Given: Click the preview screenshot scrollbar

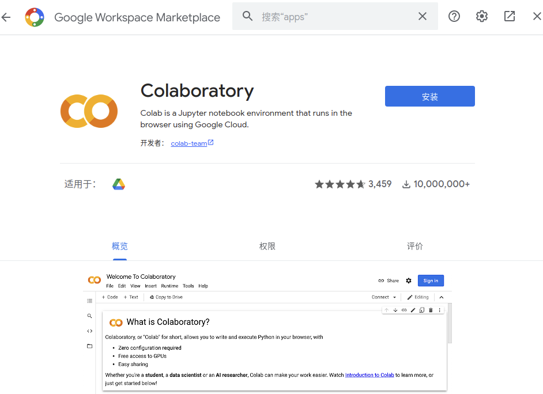Looking at the screenshot, I should click(x=450, y=323).
